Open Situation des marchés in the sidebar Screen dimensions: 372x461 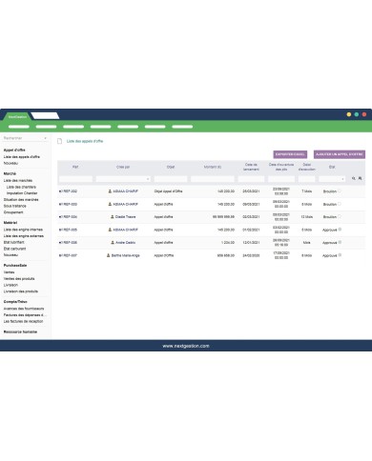tap(21, 200)
